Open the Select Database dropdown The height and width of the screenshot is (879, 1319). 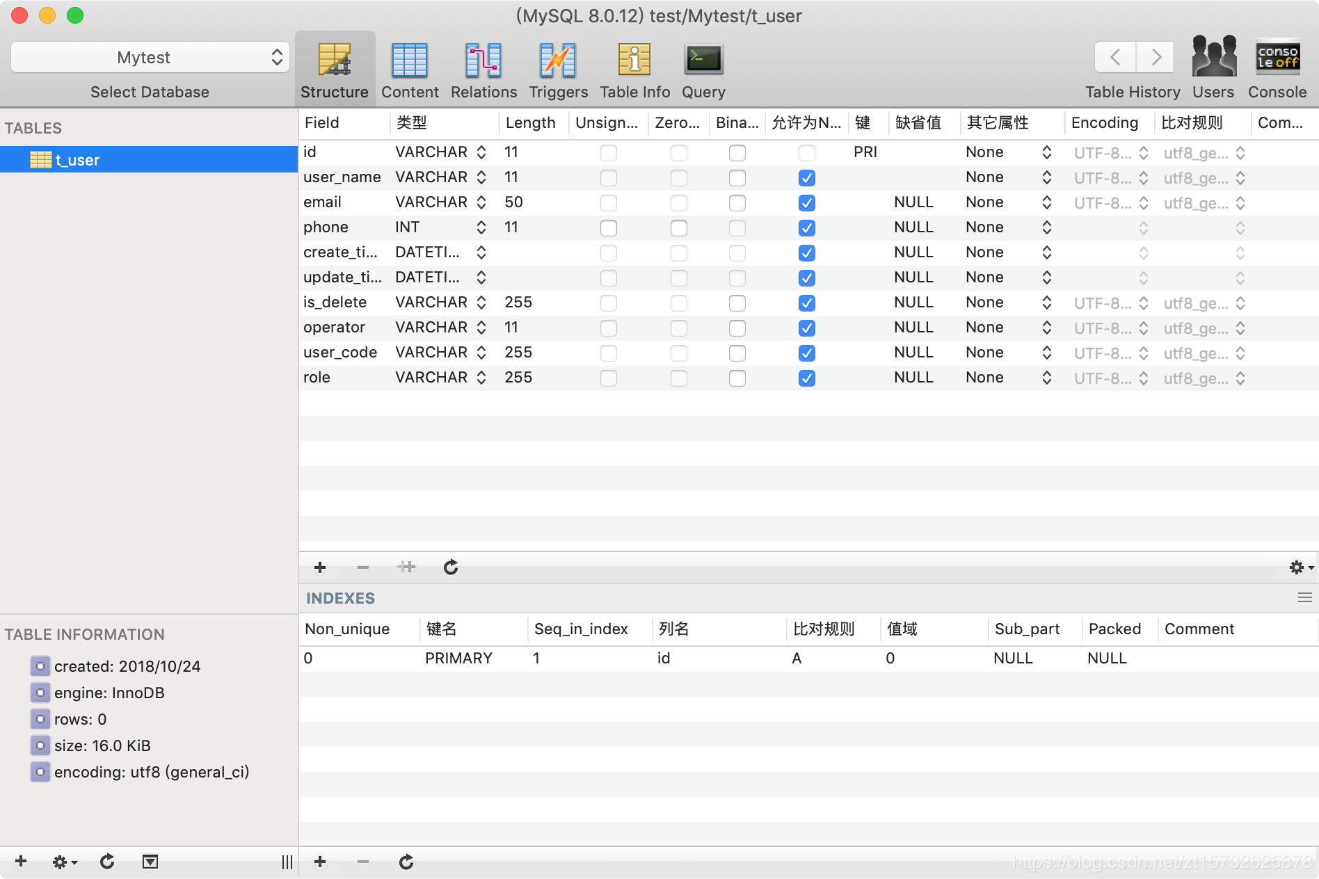point(150,57)
